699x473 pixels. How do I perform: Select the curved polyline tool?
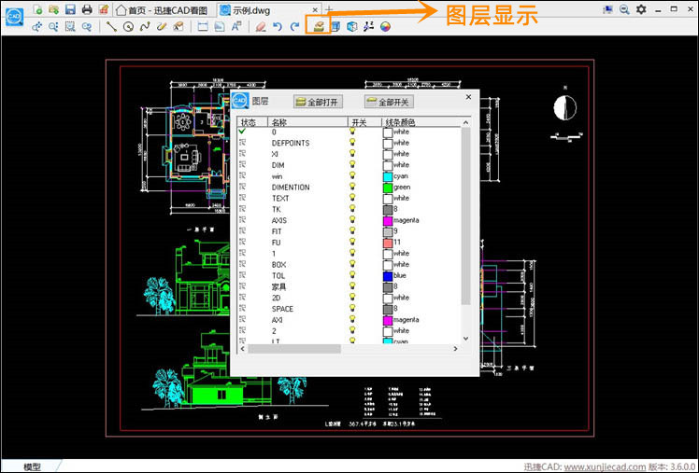[145, 27]
